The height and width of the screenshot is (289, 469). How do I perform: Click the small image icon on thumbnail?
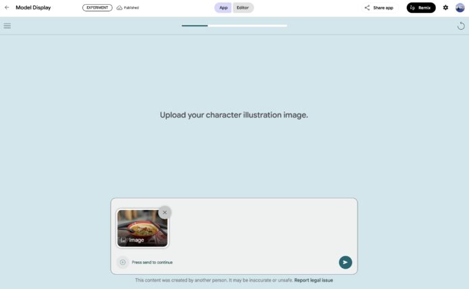(x=123, y=240)
